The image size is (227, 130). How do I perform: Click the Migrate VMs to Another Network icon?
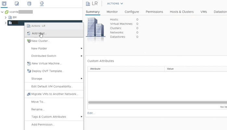[x=29, y=94]
